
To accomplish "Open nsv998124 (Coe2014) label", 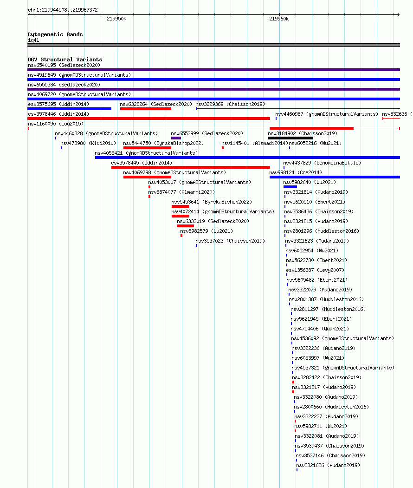I will pyautogui.click(x=296, y=172).
